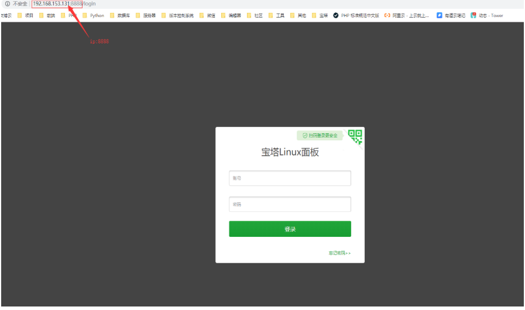The image size is (525, 310).
Task: Switch to QR code login via corner icon
Action: click(x=356, y=137)
